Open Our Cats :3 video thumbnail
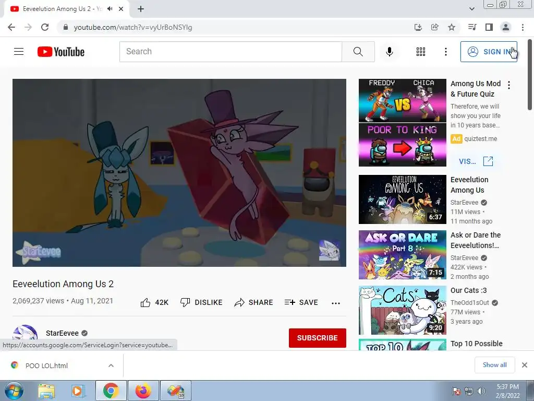This screenshot has height=401, width=534. [402, 310]
